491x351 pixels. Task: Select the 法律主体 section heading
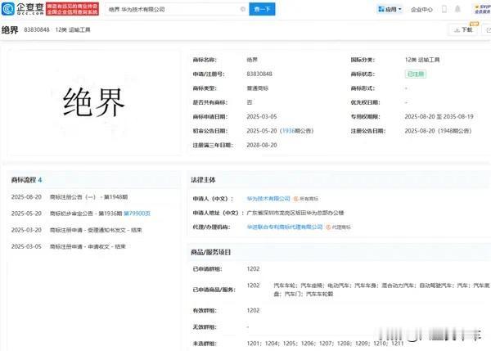coord(203,180)
